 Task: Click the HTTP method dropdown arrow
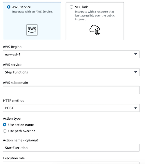click(135, 108)
